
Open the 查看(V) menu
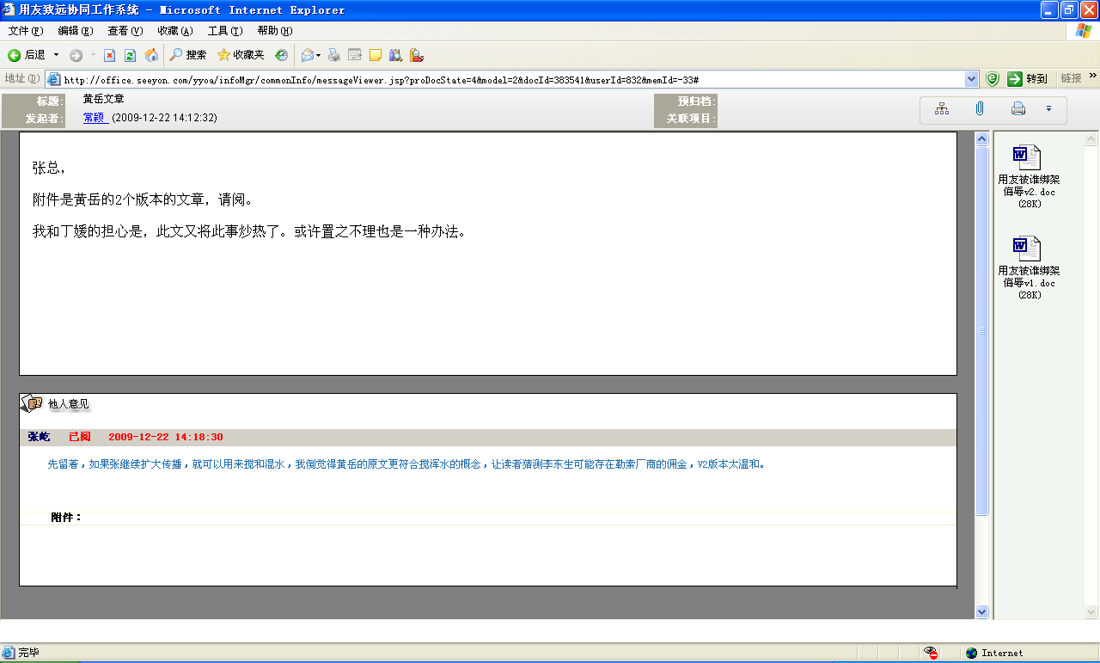click(x=125, y=31)
